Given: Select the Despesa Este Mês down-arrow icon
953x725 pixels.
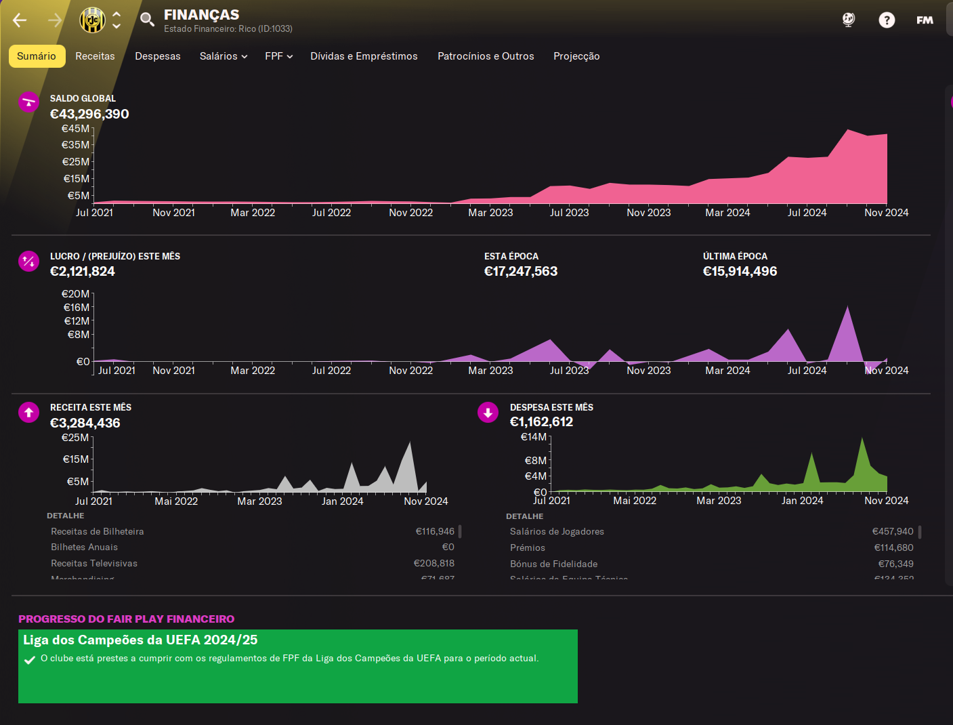Looking at the screenshot, I should coord(488,412).
